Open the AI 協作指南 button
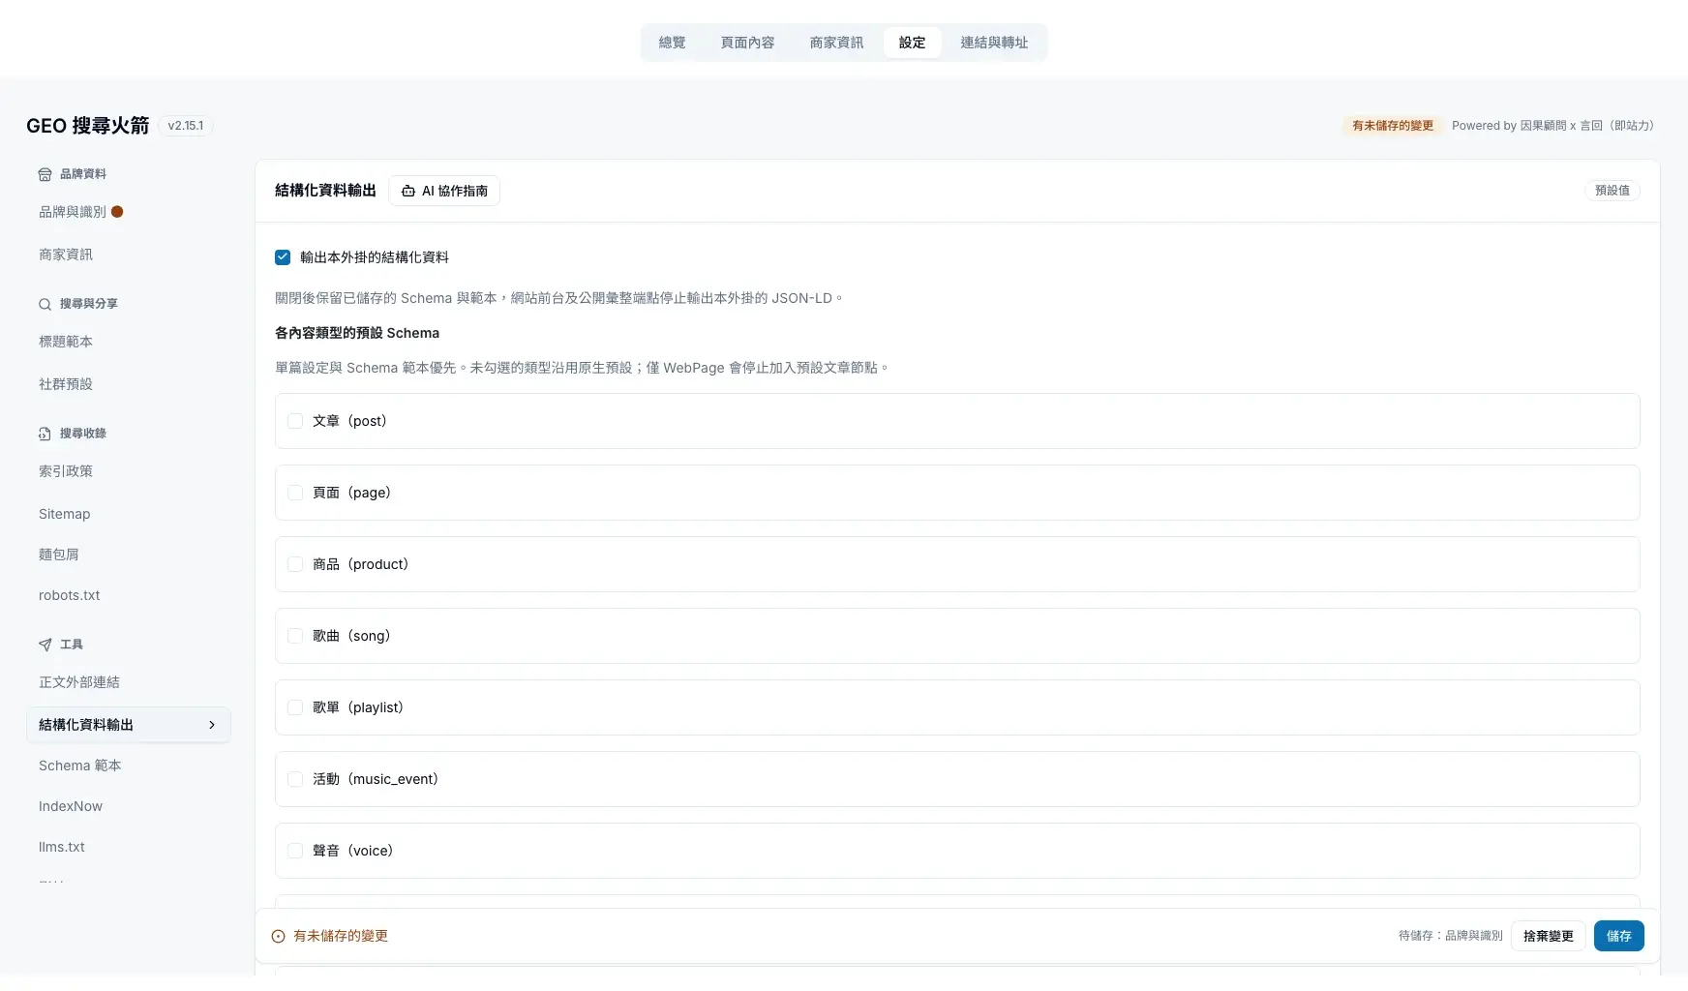Image resolution: width=1688 pixels, height=991 pixels. pos(444,191)
